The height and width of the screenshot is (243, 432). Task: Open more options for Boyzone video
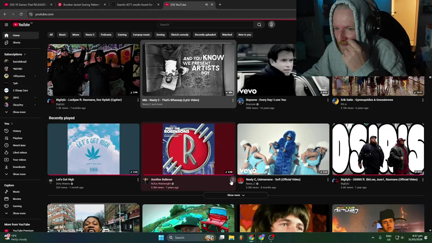(x=328, y=100)
